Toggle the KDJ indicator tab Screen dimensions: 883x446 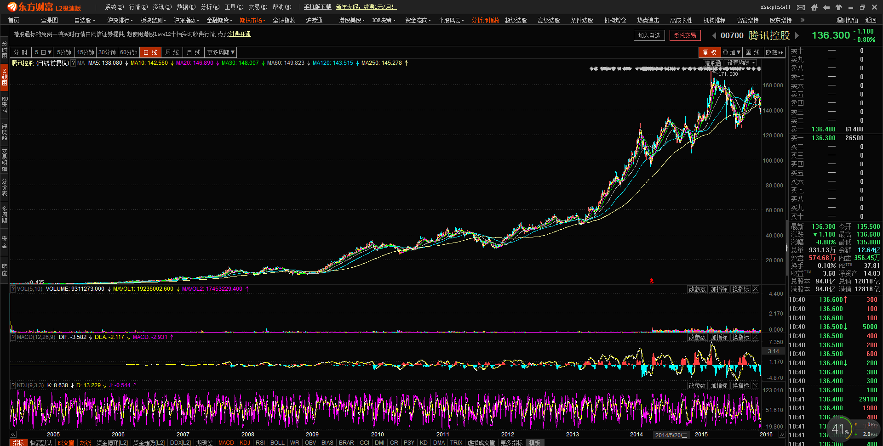tap(245, 443)
